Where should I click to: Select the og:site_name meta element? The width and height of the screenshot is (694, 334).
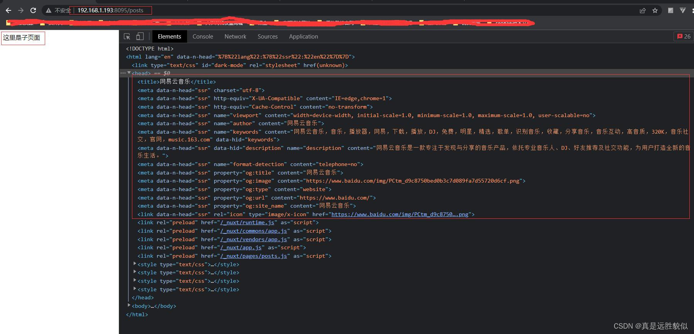pos(247,206)
